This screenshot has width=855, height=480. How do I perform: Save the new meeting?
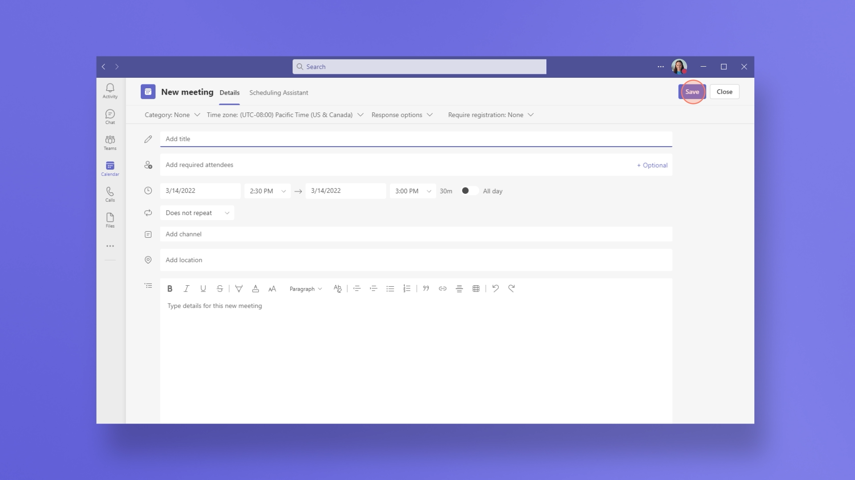692,92
